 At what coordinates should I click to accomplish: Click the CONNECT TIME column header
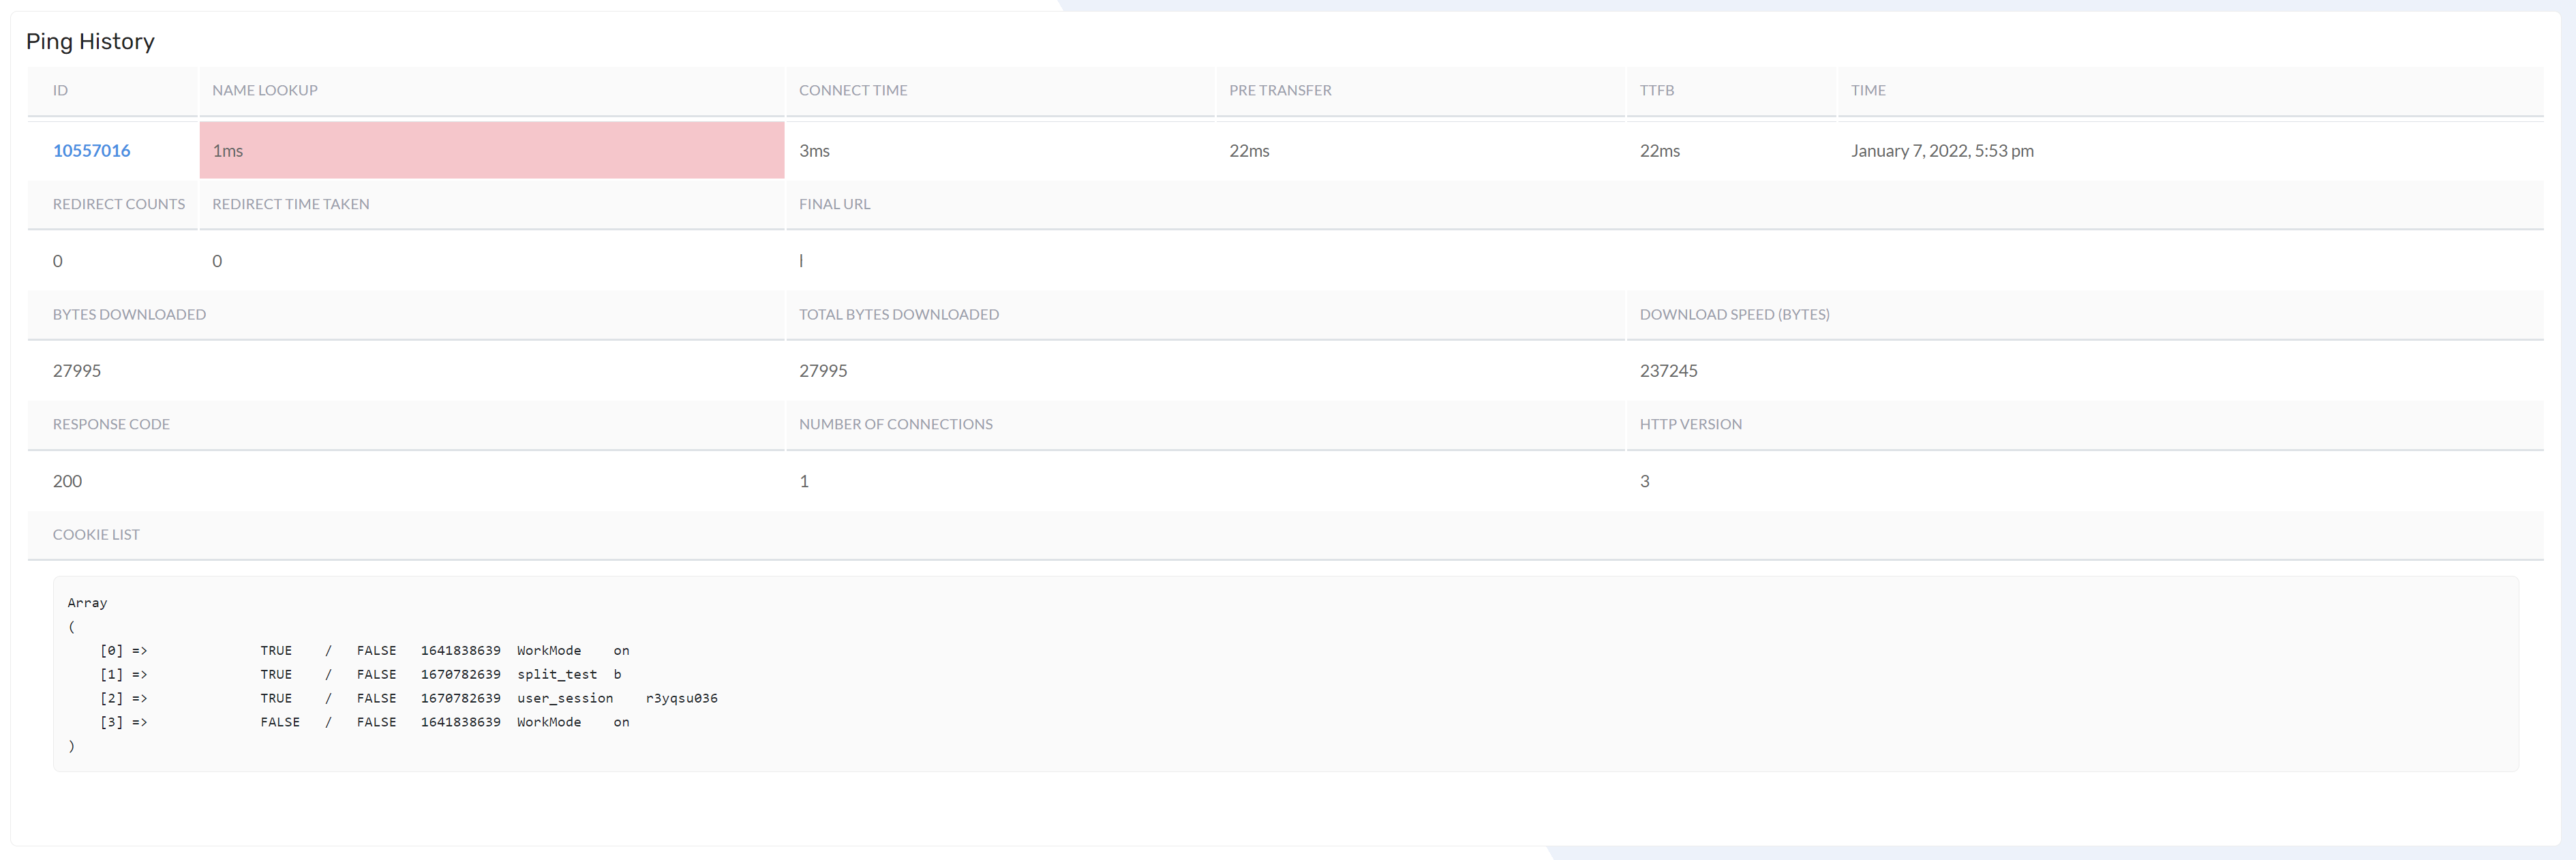(x=852, y=90)
